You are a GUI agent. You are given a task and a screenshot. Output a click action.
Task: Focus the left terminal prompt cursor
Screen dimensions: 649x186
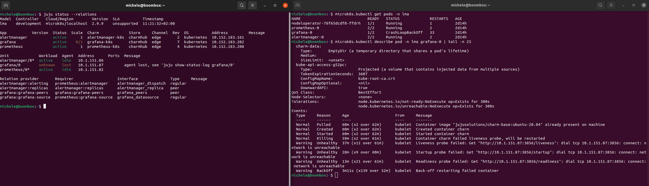(45, 106)
